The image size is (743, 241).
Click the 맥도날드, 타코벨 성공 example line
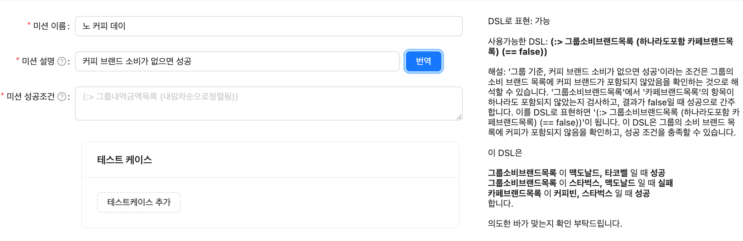[x=576, y=173]
